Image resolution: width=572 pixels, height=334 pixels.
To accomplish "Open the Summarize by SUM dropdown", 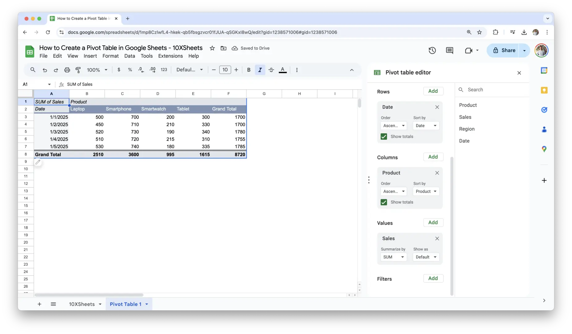I will point(393,257).
